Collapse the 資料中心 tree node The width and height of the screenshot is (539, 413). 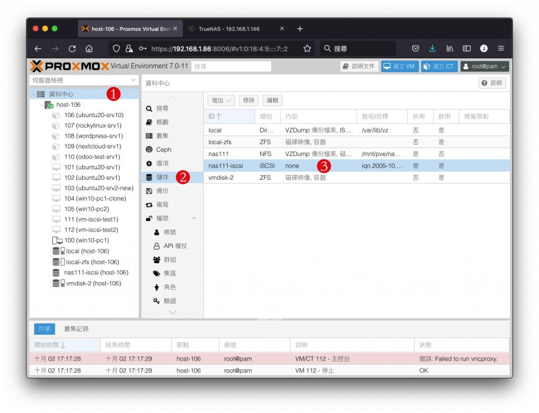34,94
